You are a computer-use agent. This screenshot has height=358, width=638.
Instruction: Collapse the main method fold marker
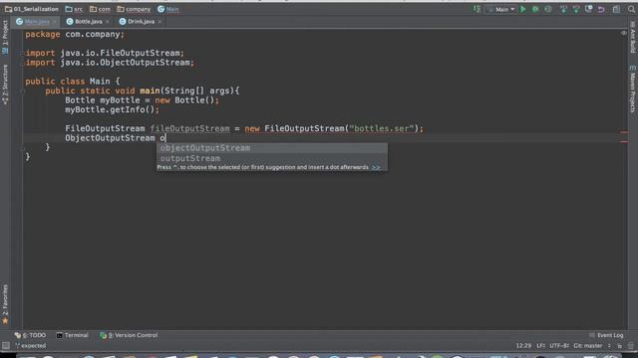pyautogui.click(x=24, y=90)
